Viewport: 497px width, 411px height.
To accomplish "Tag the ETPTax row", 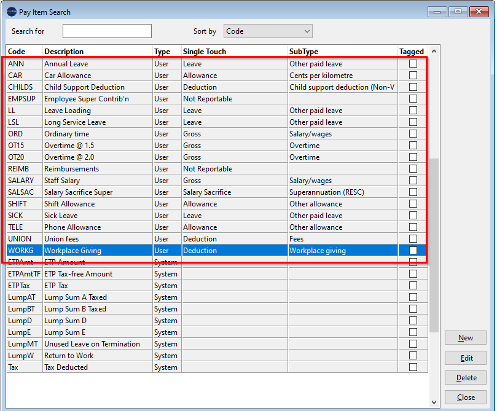I will [x=413, y=286].
